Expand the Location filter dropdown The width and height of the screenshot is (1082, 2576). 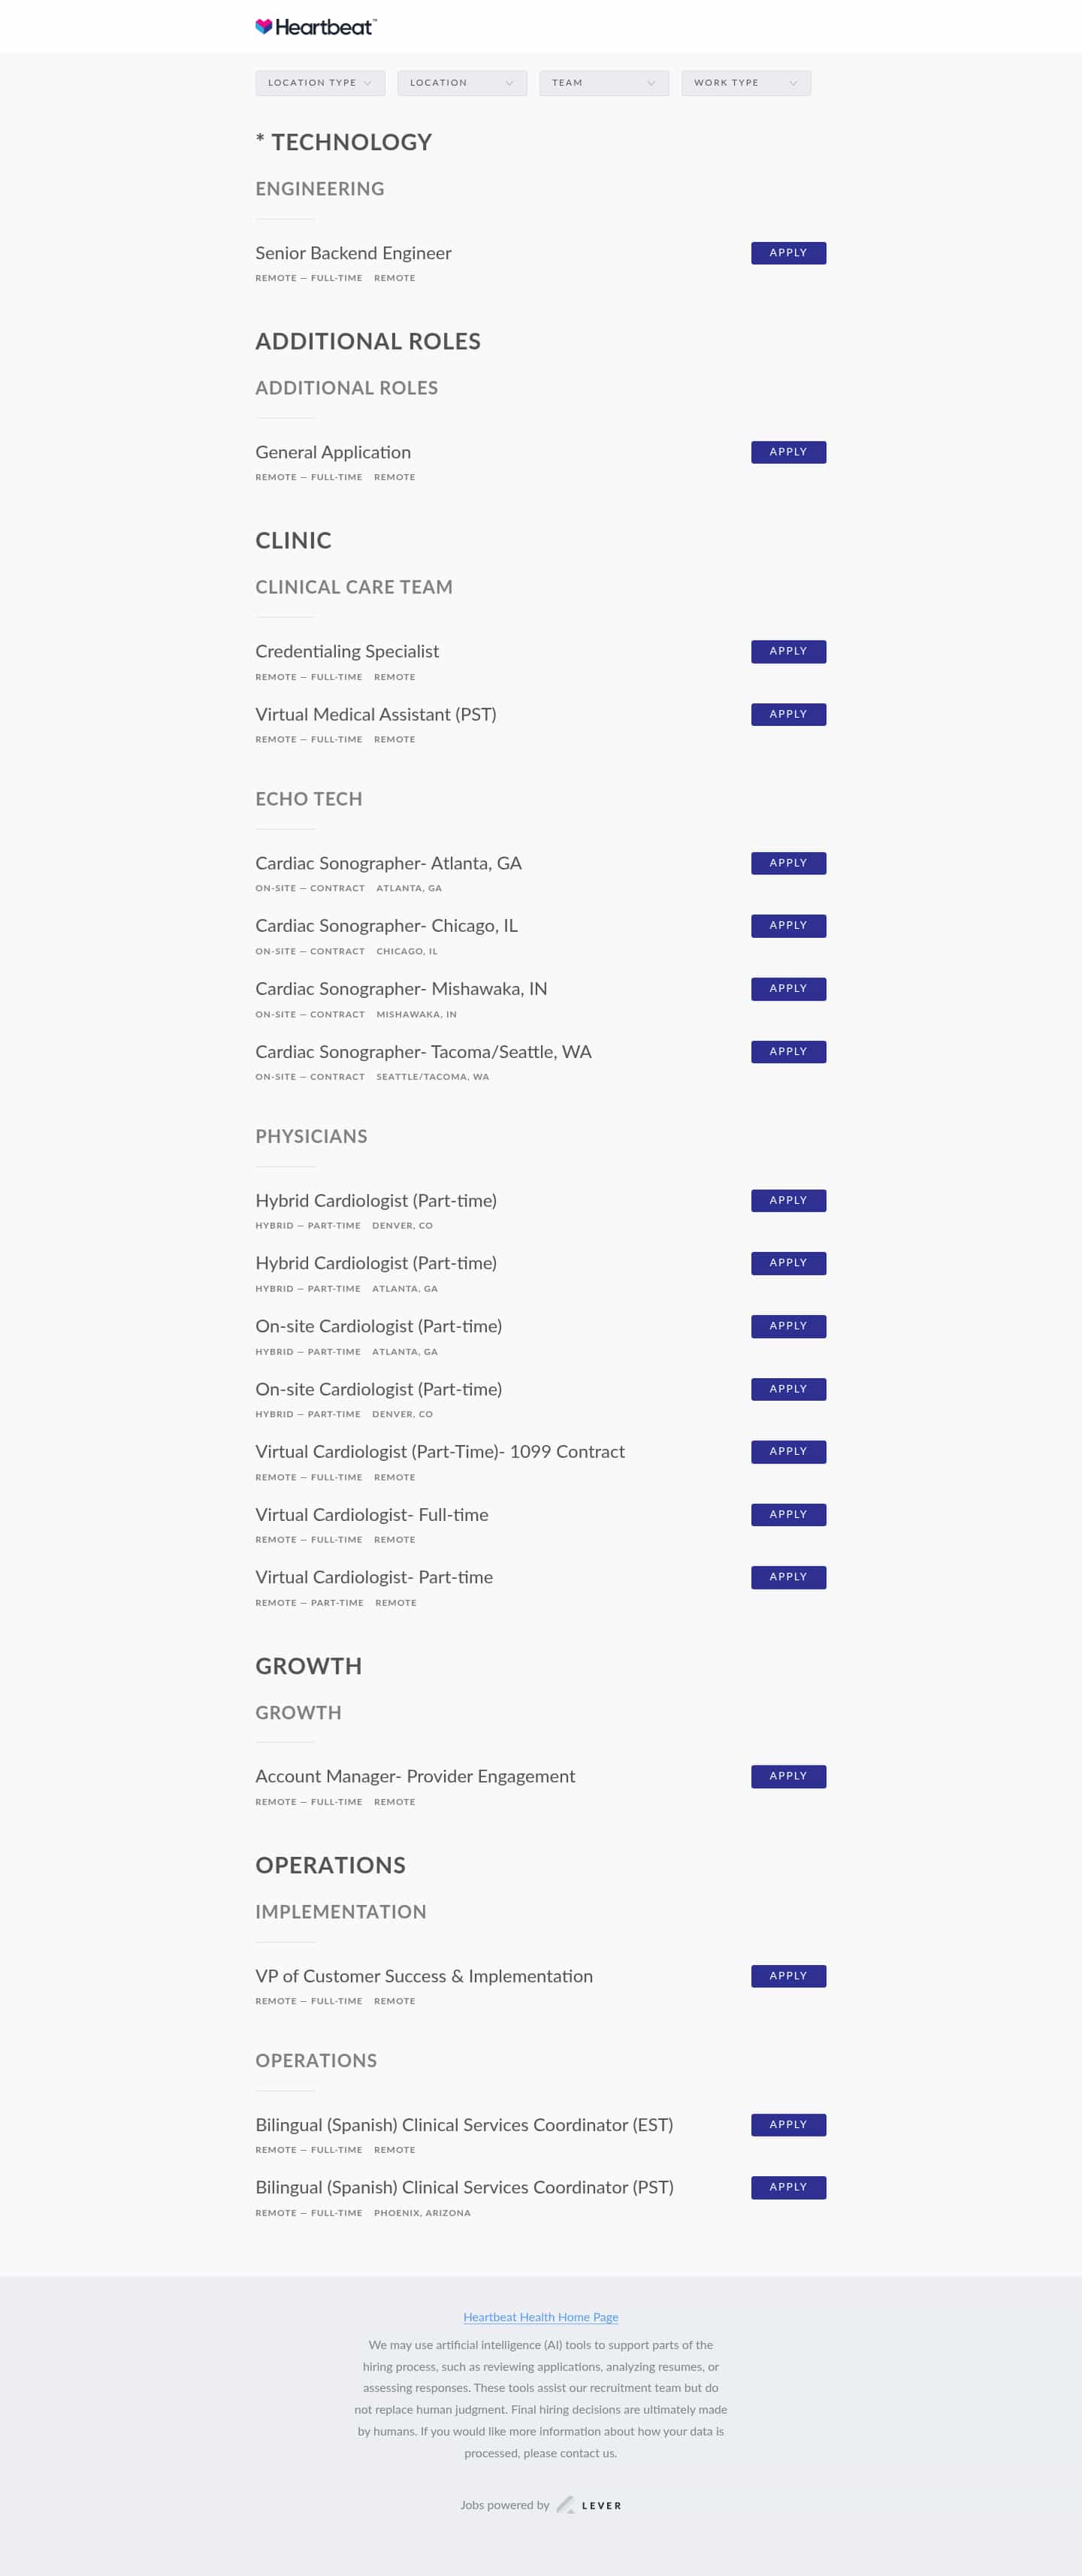click(x=462, y=83)
